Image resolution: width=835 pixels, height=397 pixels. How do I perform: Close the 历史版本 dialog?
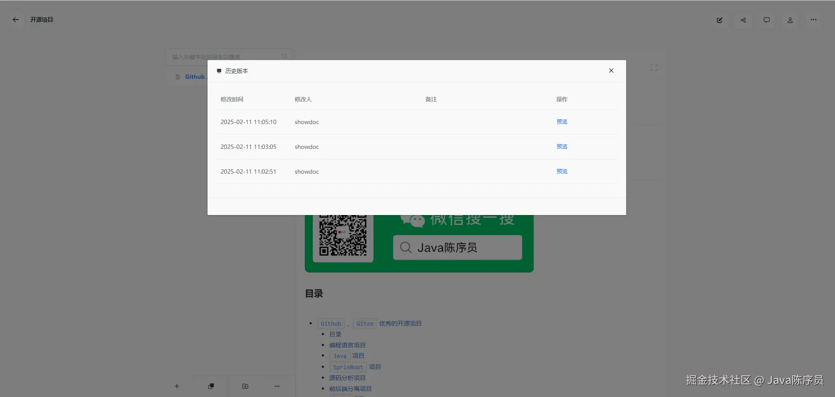(611, 71)
